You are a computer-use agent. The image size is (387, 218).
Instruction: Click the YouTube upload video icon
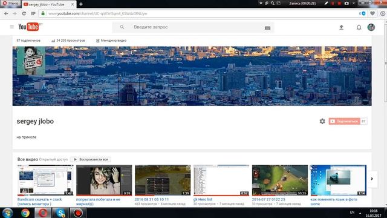pos(341,27)
